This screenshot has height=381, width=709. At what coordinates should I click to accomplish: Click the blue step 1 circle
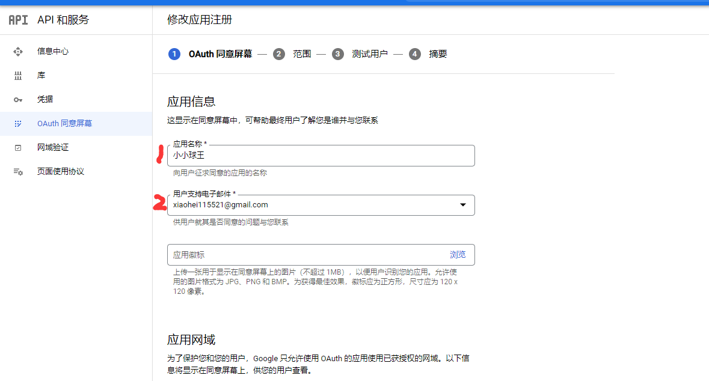coord(174,54)
